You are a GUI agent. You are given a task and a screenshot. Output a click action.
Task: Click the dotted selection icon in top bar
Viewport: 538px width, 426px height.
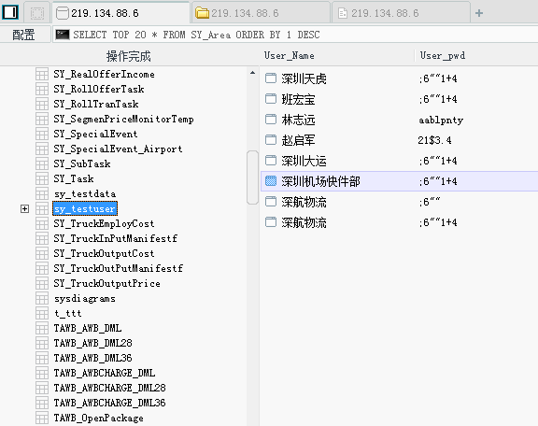(x=37, y=13)
